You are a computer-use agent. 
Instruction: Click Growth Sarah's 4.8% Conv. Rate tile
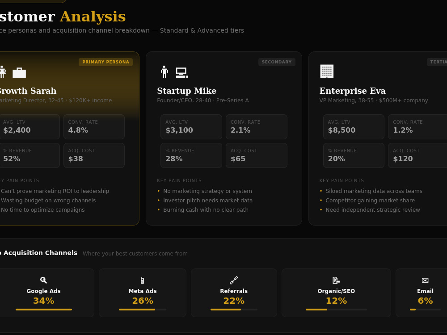pos(94,127)
